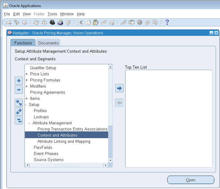Collapse the Attribute Management node
This screenshot has width=220, height=189.
[29, 123]
